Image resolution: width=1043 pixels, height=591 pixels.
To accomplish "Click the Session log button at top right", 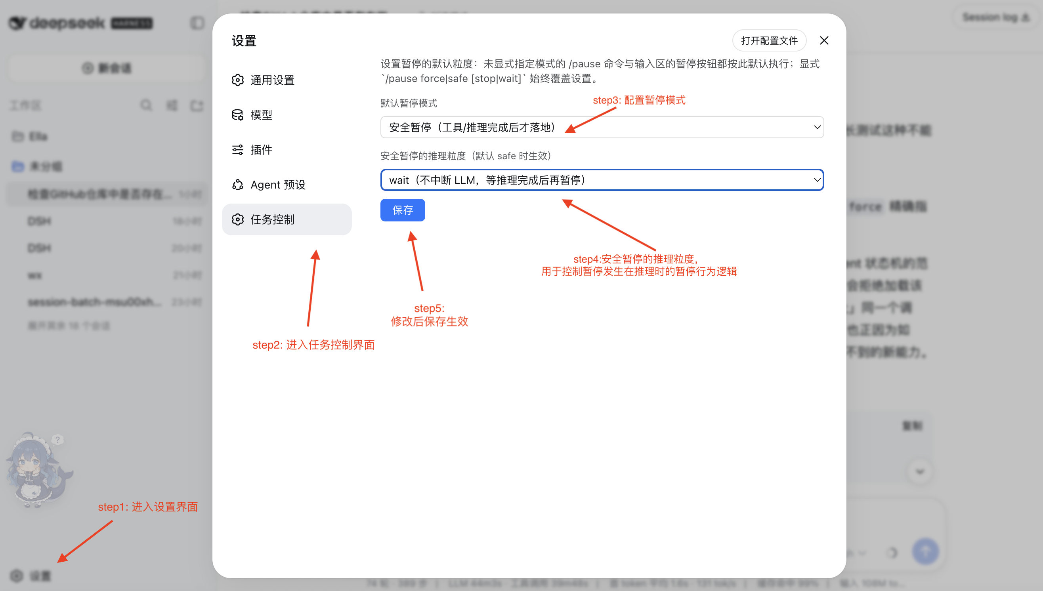I will tap(996, 17).
